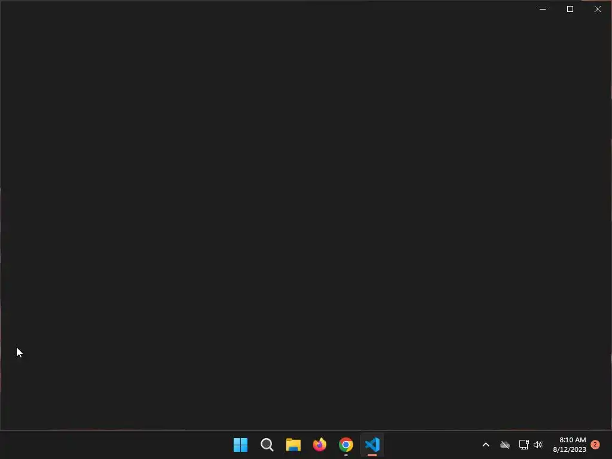Close the dark window
Image resolution: width=612 pixels, height=459 pixels.
point(598,9)
